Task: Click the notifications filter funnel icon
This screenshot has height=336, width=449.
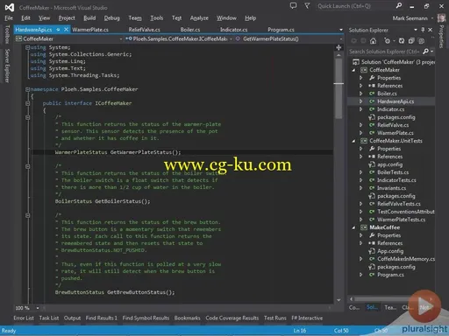Action: point(307,6)
